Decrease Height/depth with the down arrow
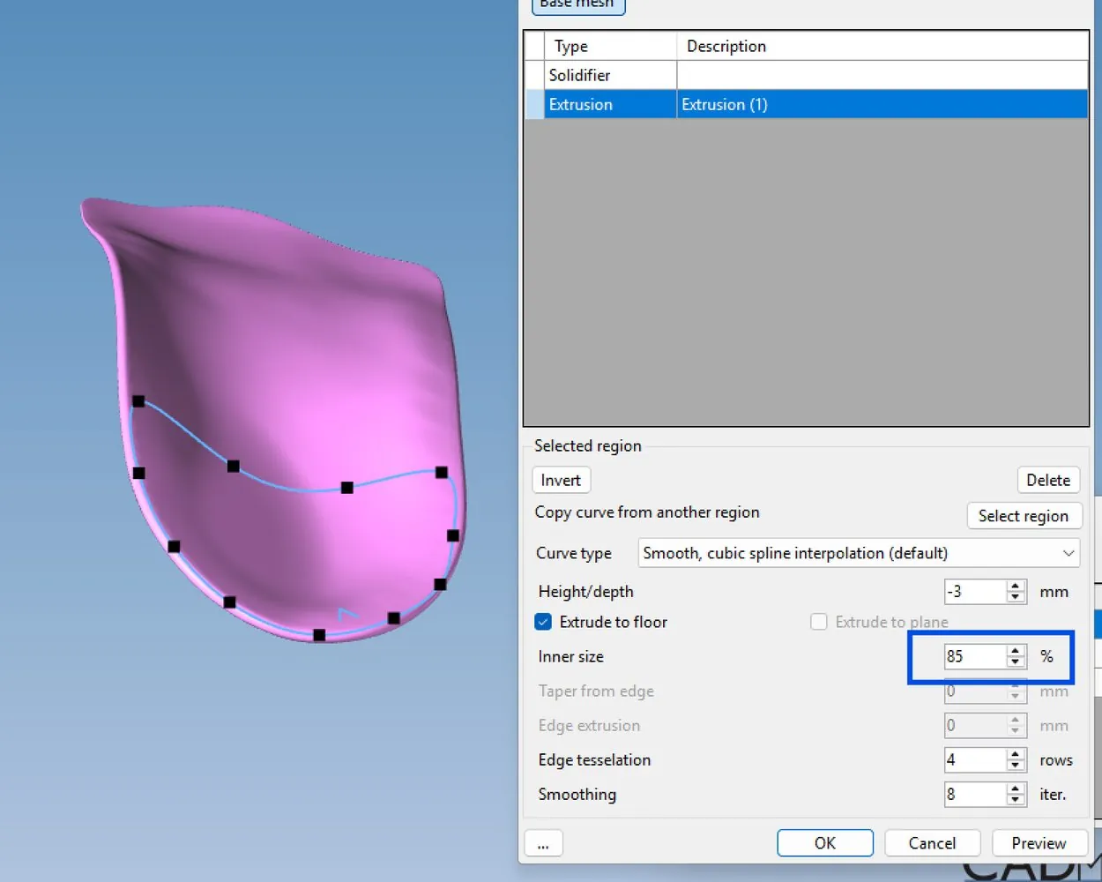This screenshot has width=1102, height=882. point(1016,597)
